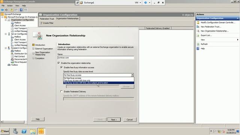Viewport: 240px width, 135px height.
Task: Choose Free/busy access with time only
Action: click(99, 81)
